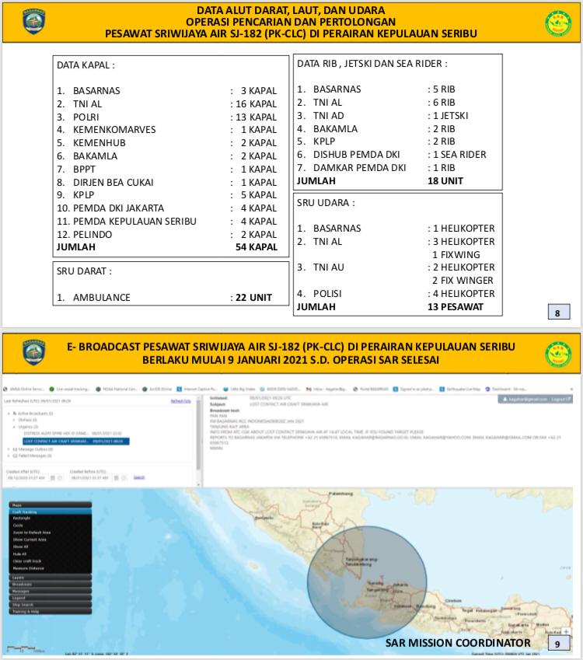This screenshot has height=660, width=583.
Task: Open the Live vessel tracking bookmark
Action: [69, 389]
